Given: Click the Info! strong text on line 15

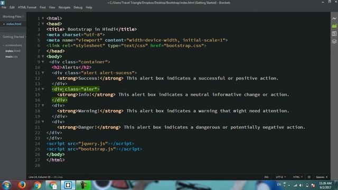Looking at the screenshot, I should coord(85,94).
